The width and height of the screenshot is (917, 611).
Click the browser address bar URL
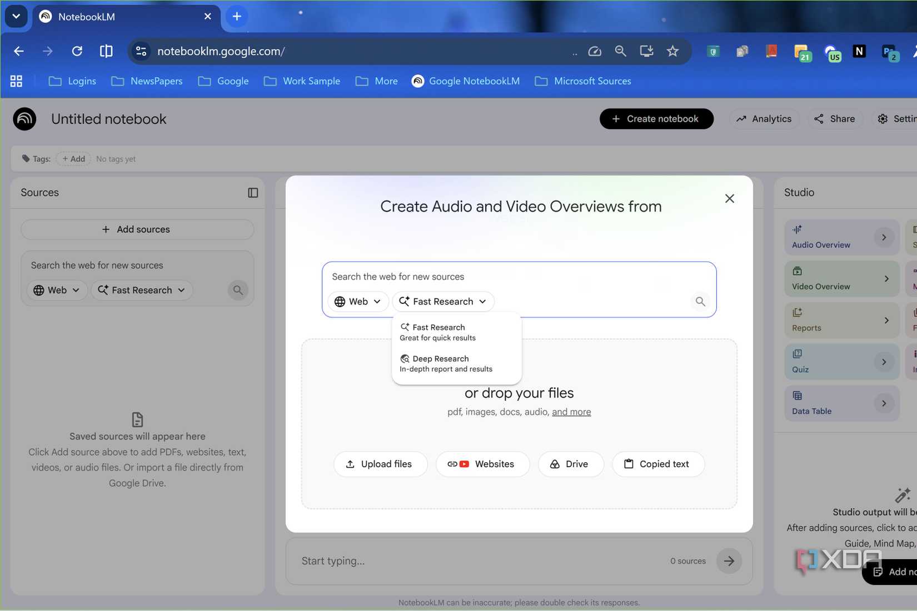[x=221, y=51]
